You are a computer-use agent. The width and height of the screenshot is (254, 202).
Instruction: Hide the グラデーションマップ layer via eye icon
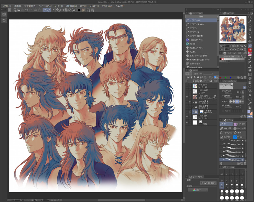point(187,97)
